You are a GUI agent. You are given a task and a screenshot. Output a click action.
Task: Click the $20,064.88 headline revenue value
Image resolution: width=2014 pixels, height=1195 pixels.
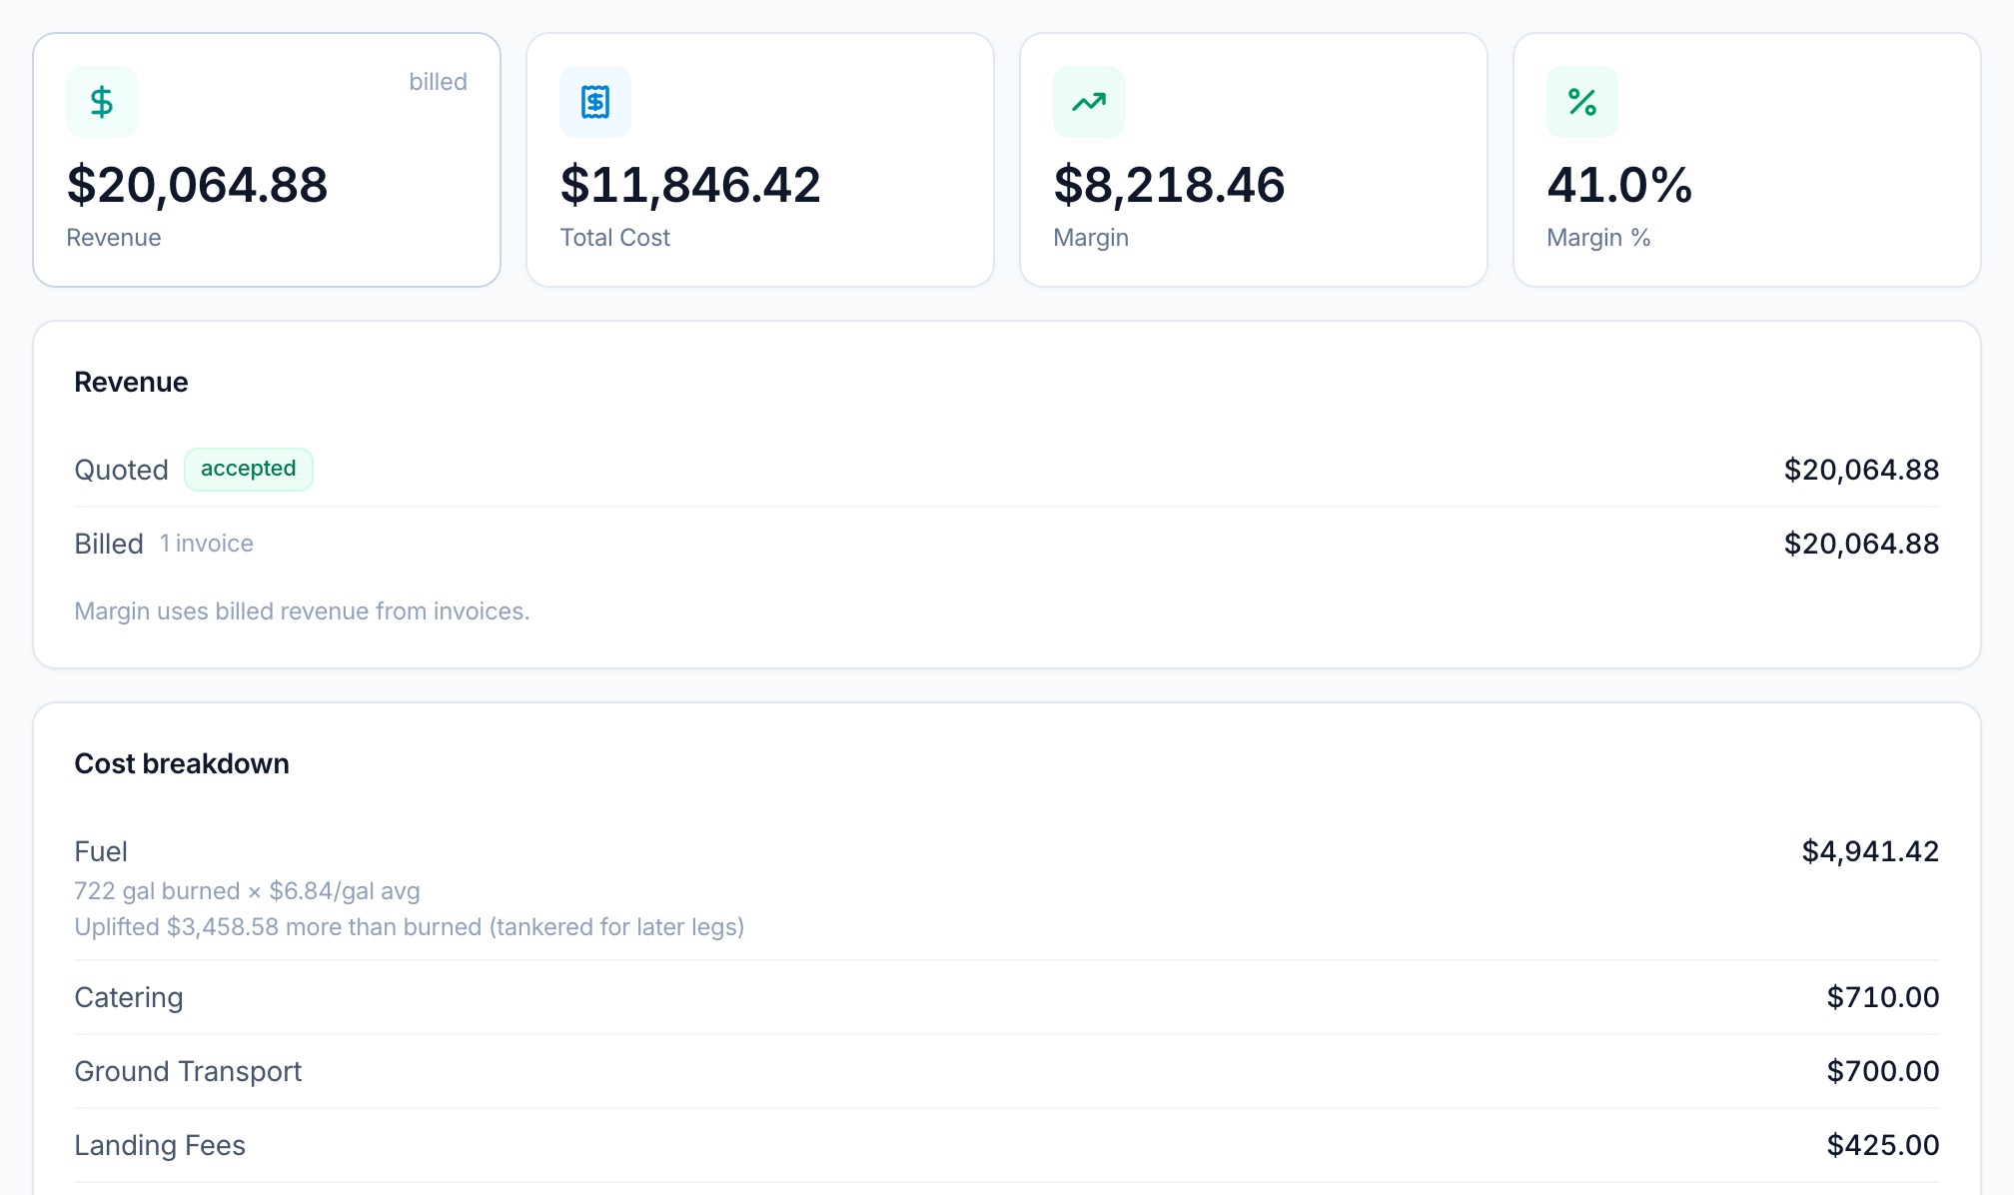197,185
